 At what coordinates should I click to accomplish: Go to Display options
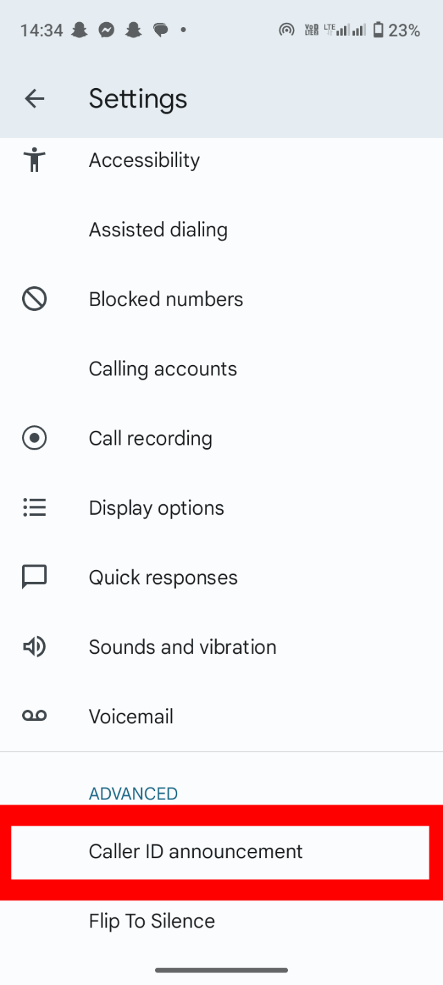pyautogui.click(x=156, y=508)
